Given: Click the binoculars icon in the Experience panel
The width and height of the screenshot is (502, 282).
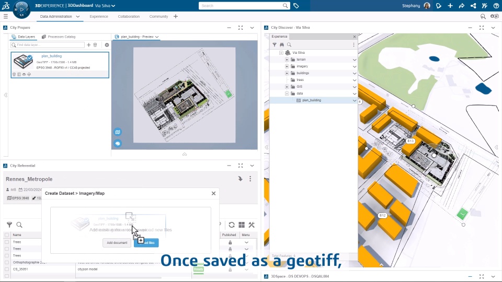Looking at the screenshot, I should pos(282,45).
